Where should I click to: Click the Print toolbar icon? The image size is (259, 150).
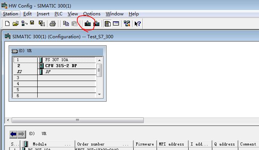[x=53, y=24]
